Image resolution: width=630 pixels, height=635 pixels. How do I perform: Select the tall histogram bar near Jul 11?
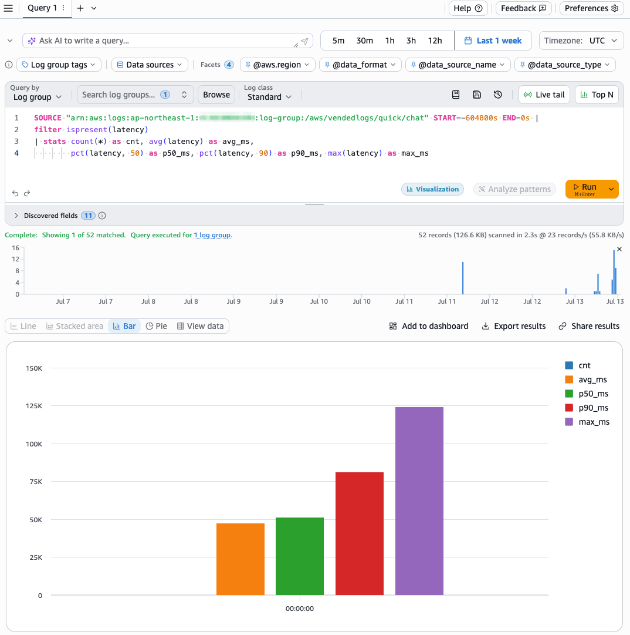point(463,278)
